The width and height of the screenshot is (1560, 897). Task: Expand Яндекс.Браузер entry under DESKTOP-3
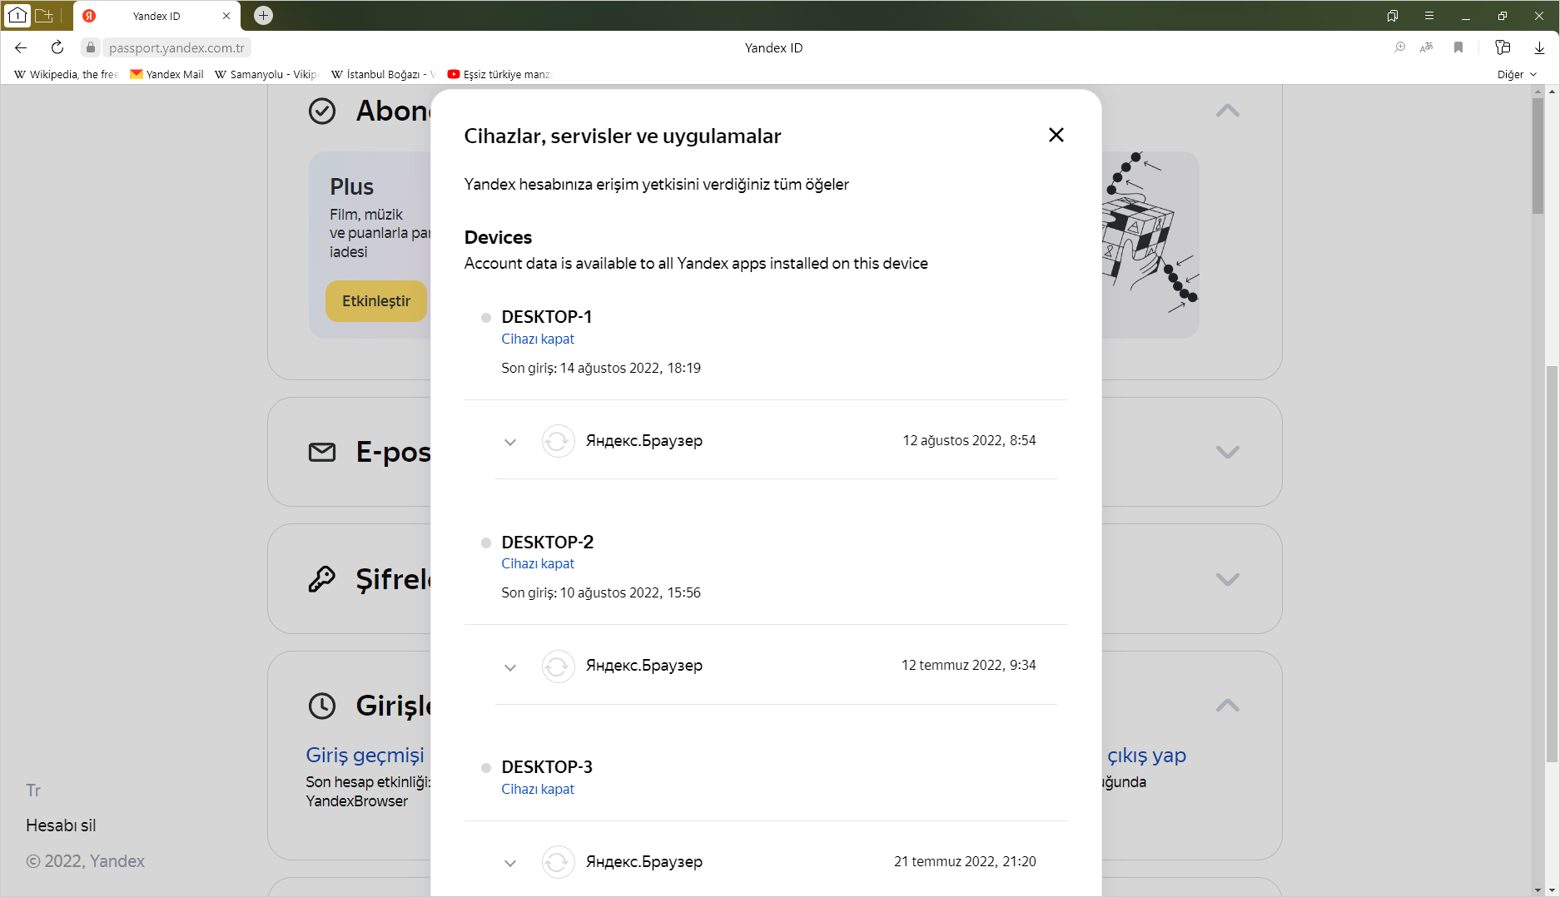510,863
